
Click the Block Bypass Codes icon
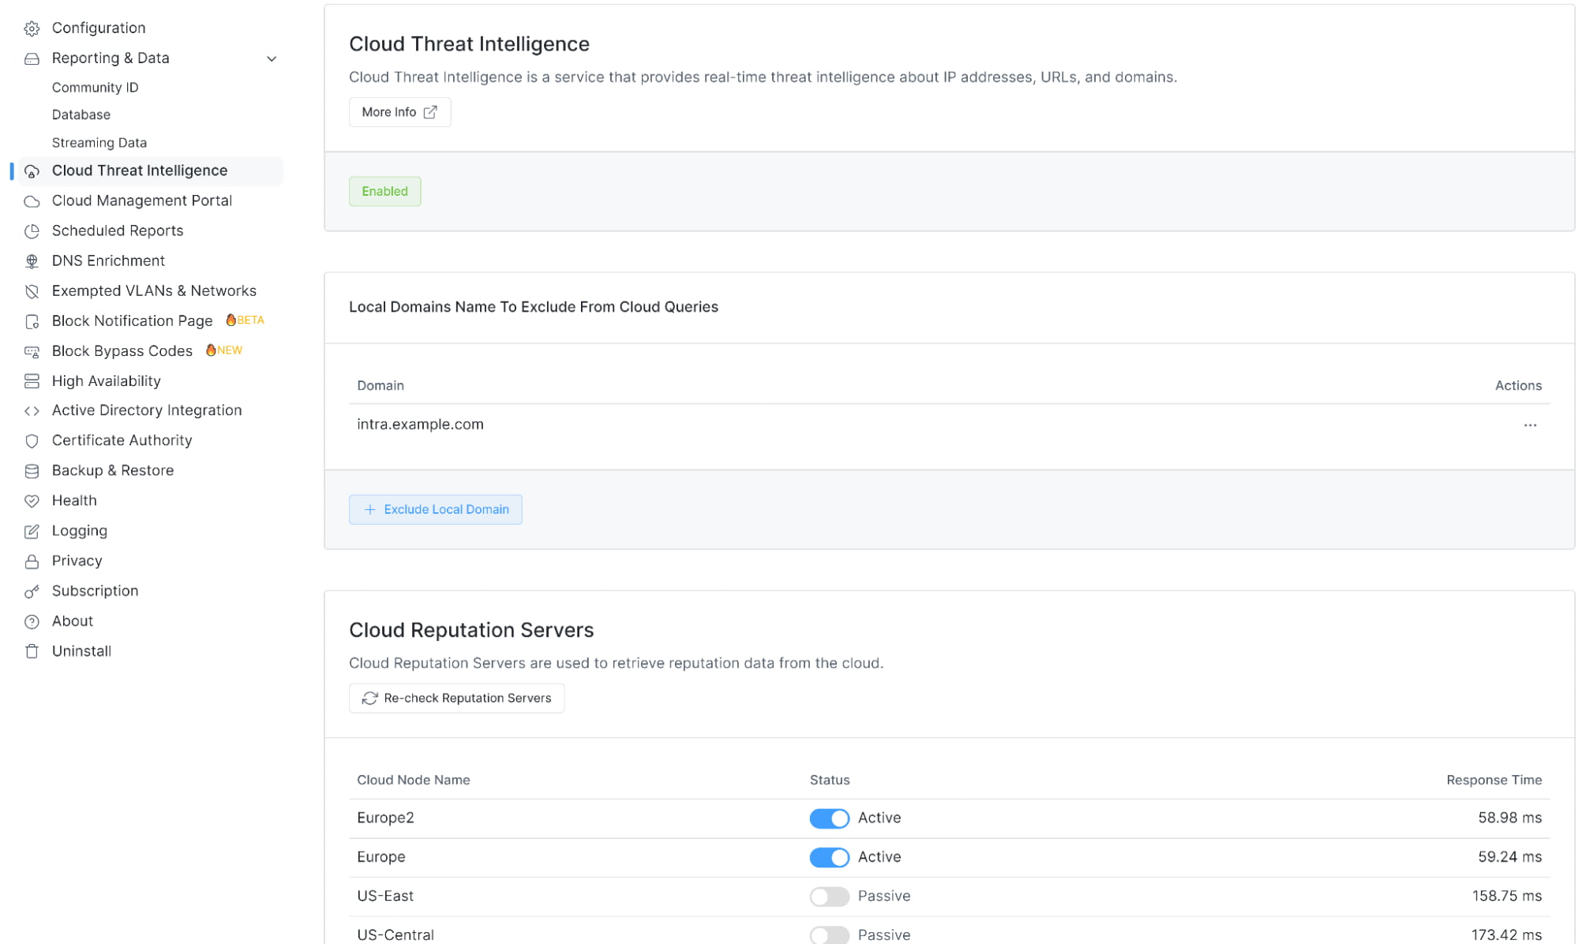32,351
